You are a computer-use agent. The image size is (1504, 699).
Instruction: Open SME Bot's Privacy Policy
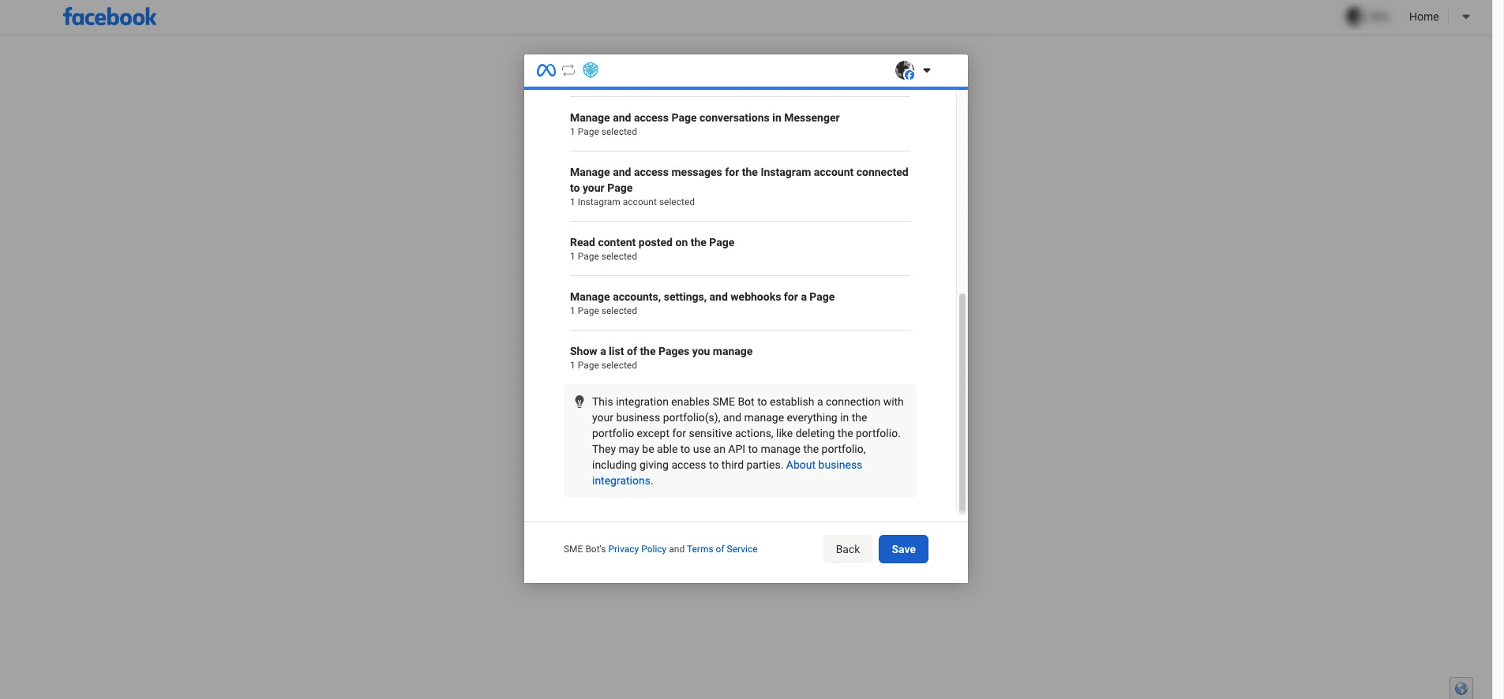click(637, 549)
